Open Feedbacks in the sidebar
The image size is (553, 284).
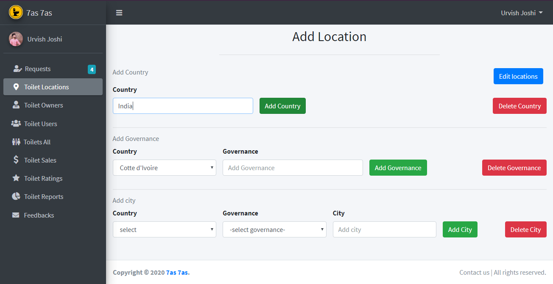pyautogui.click(x=53, y=215)
